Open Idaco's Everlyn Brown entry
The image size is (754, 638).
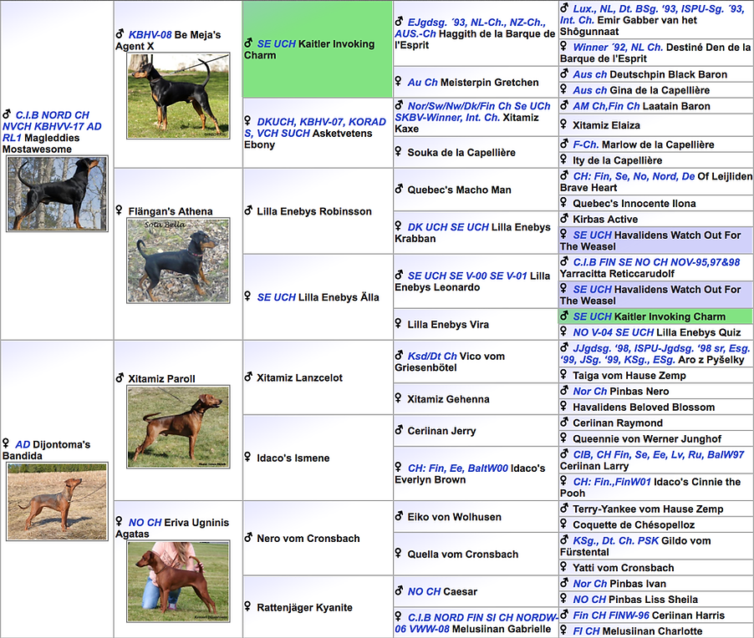coord(470,473)
